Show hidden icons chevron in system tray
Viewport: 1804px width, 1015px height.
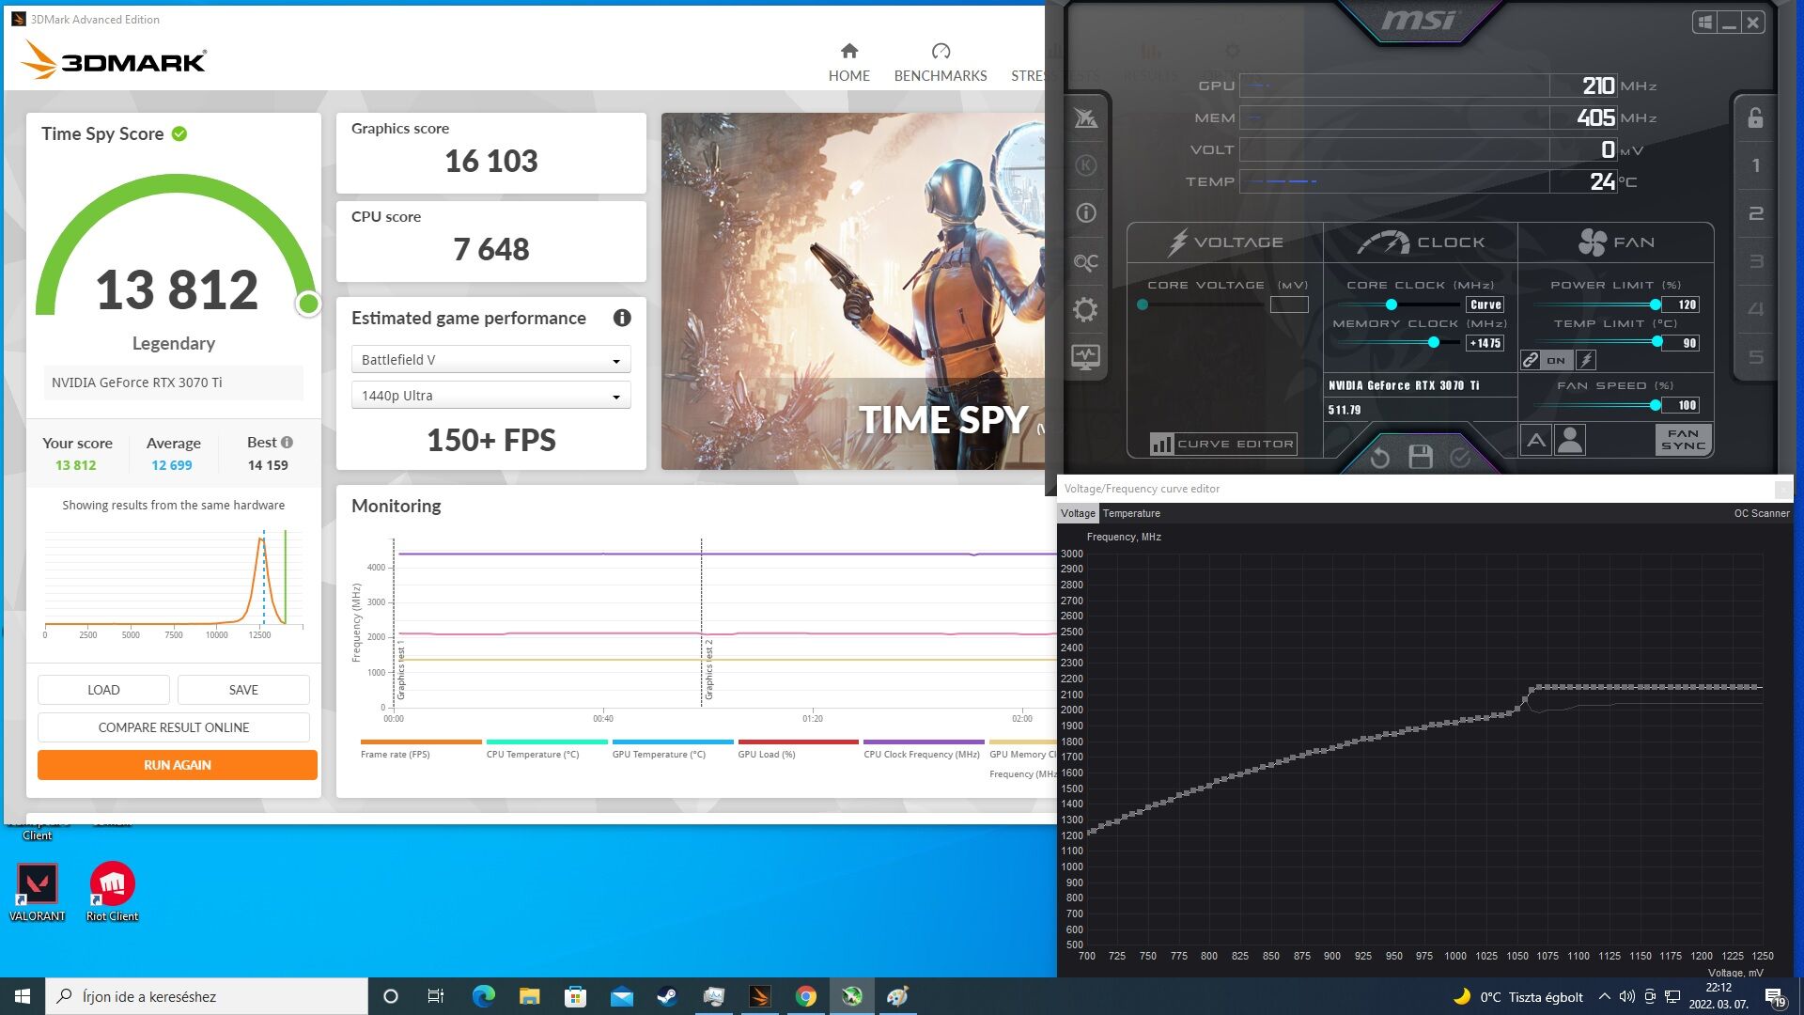pos(1604,997)
